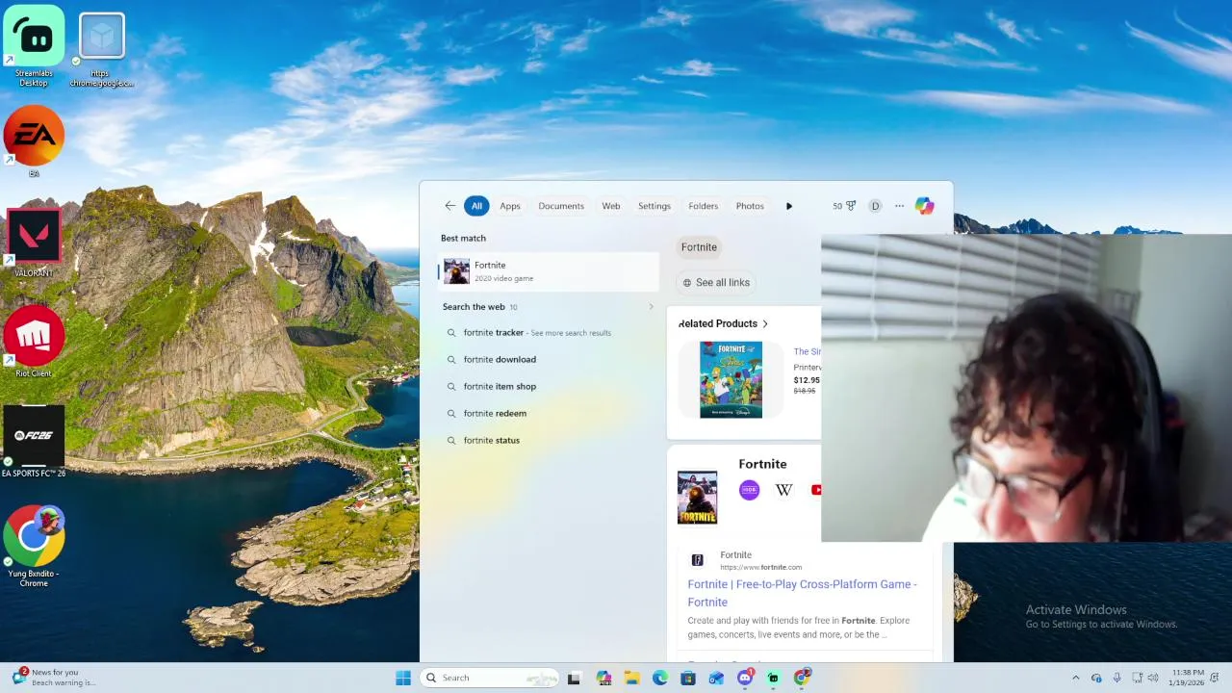The height and width of the screenshot is (693, 1232).
Task: Launch EA SPORTS FC 26 desktop icon
Action: point(34,442)
